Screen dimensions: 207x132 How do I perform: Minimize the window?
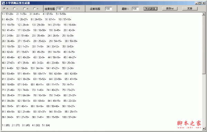[196, 3]
